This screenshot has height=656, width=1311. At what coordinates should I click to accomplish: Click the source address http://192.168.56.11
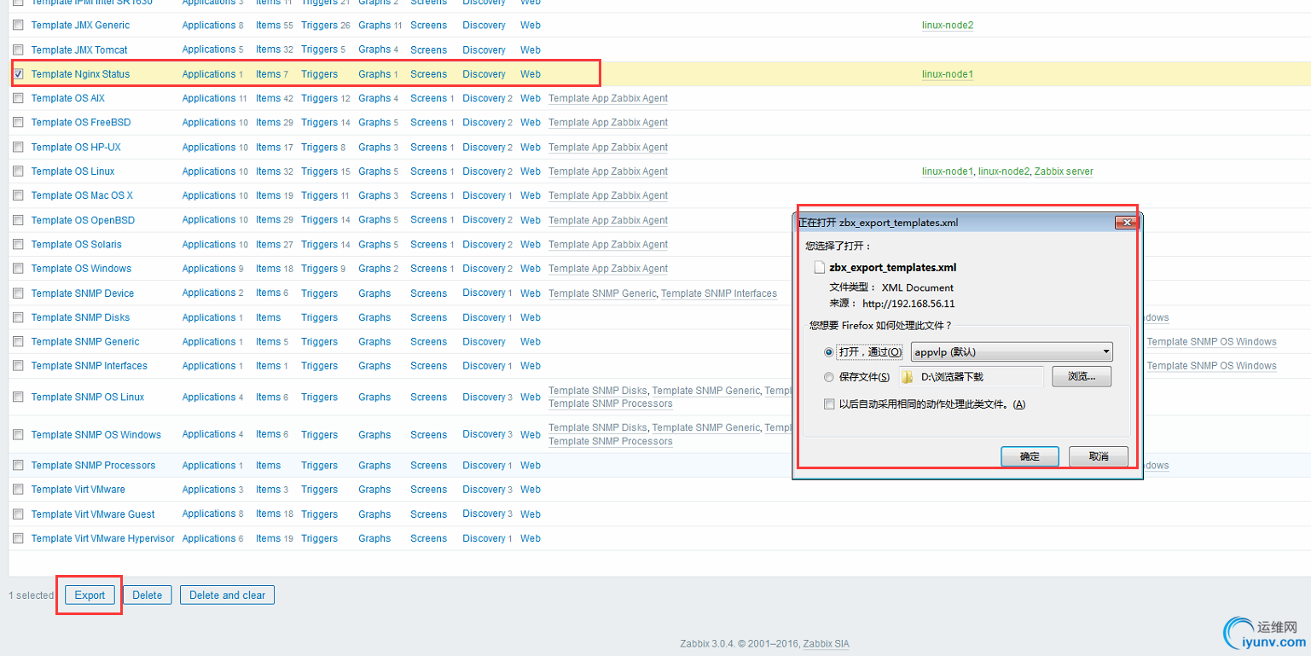[x=908, y=303]
